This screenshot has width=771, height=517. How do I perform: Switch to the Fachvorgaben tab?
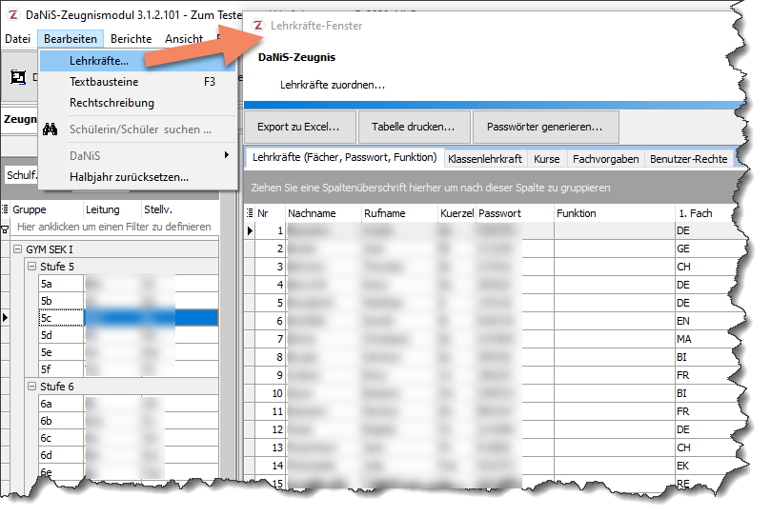point(606,159)
